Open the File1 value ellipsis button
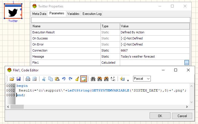 (x=187, y=63)
